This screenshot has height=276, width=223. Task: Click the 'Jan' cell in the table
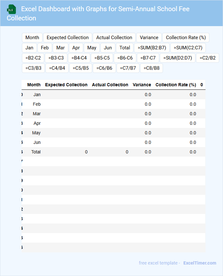37,95
